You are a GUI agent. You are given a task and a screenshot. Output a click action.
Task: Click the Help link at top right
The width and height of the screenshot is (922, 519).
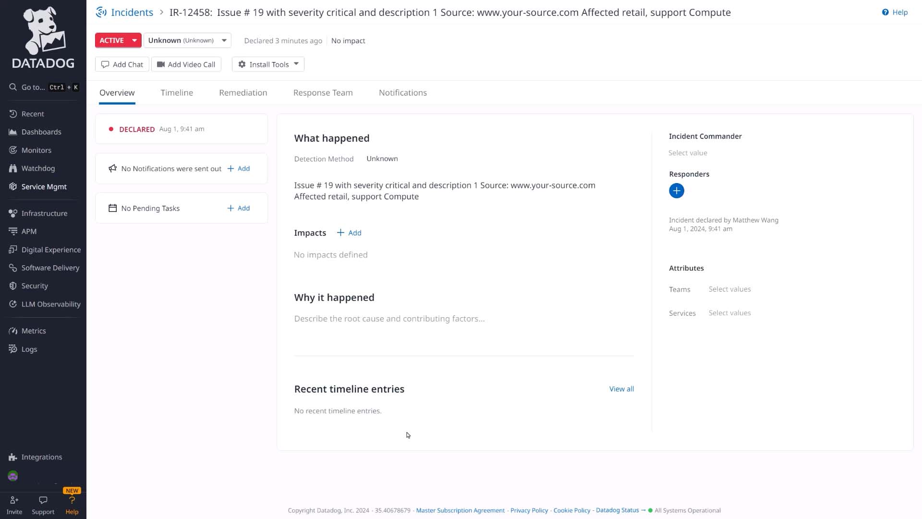[895, 12]
